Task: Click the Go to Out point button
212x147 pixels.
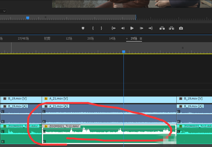Action: click(x=151, y=28)
